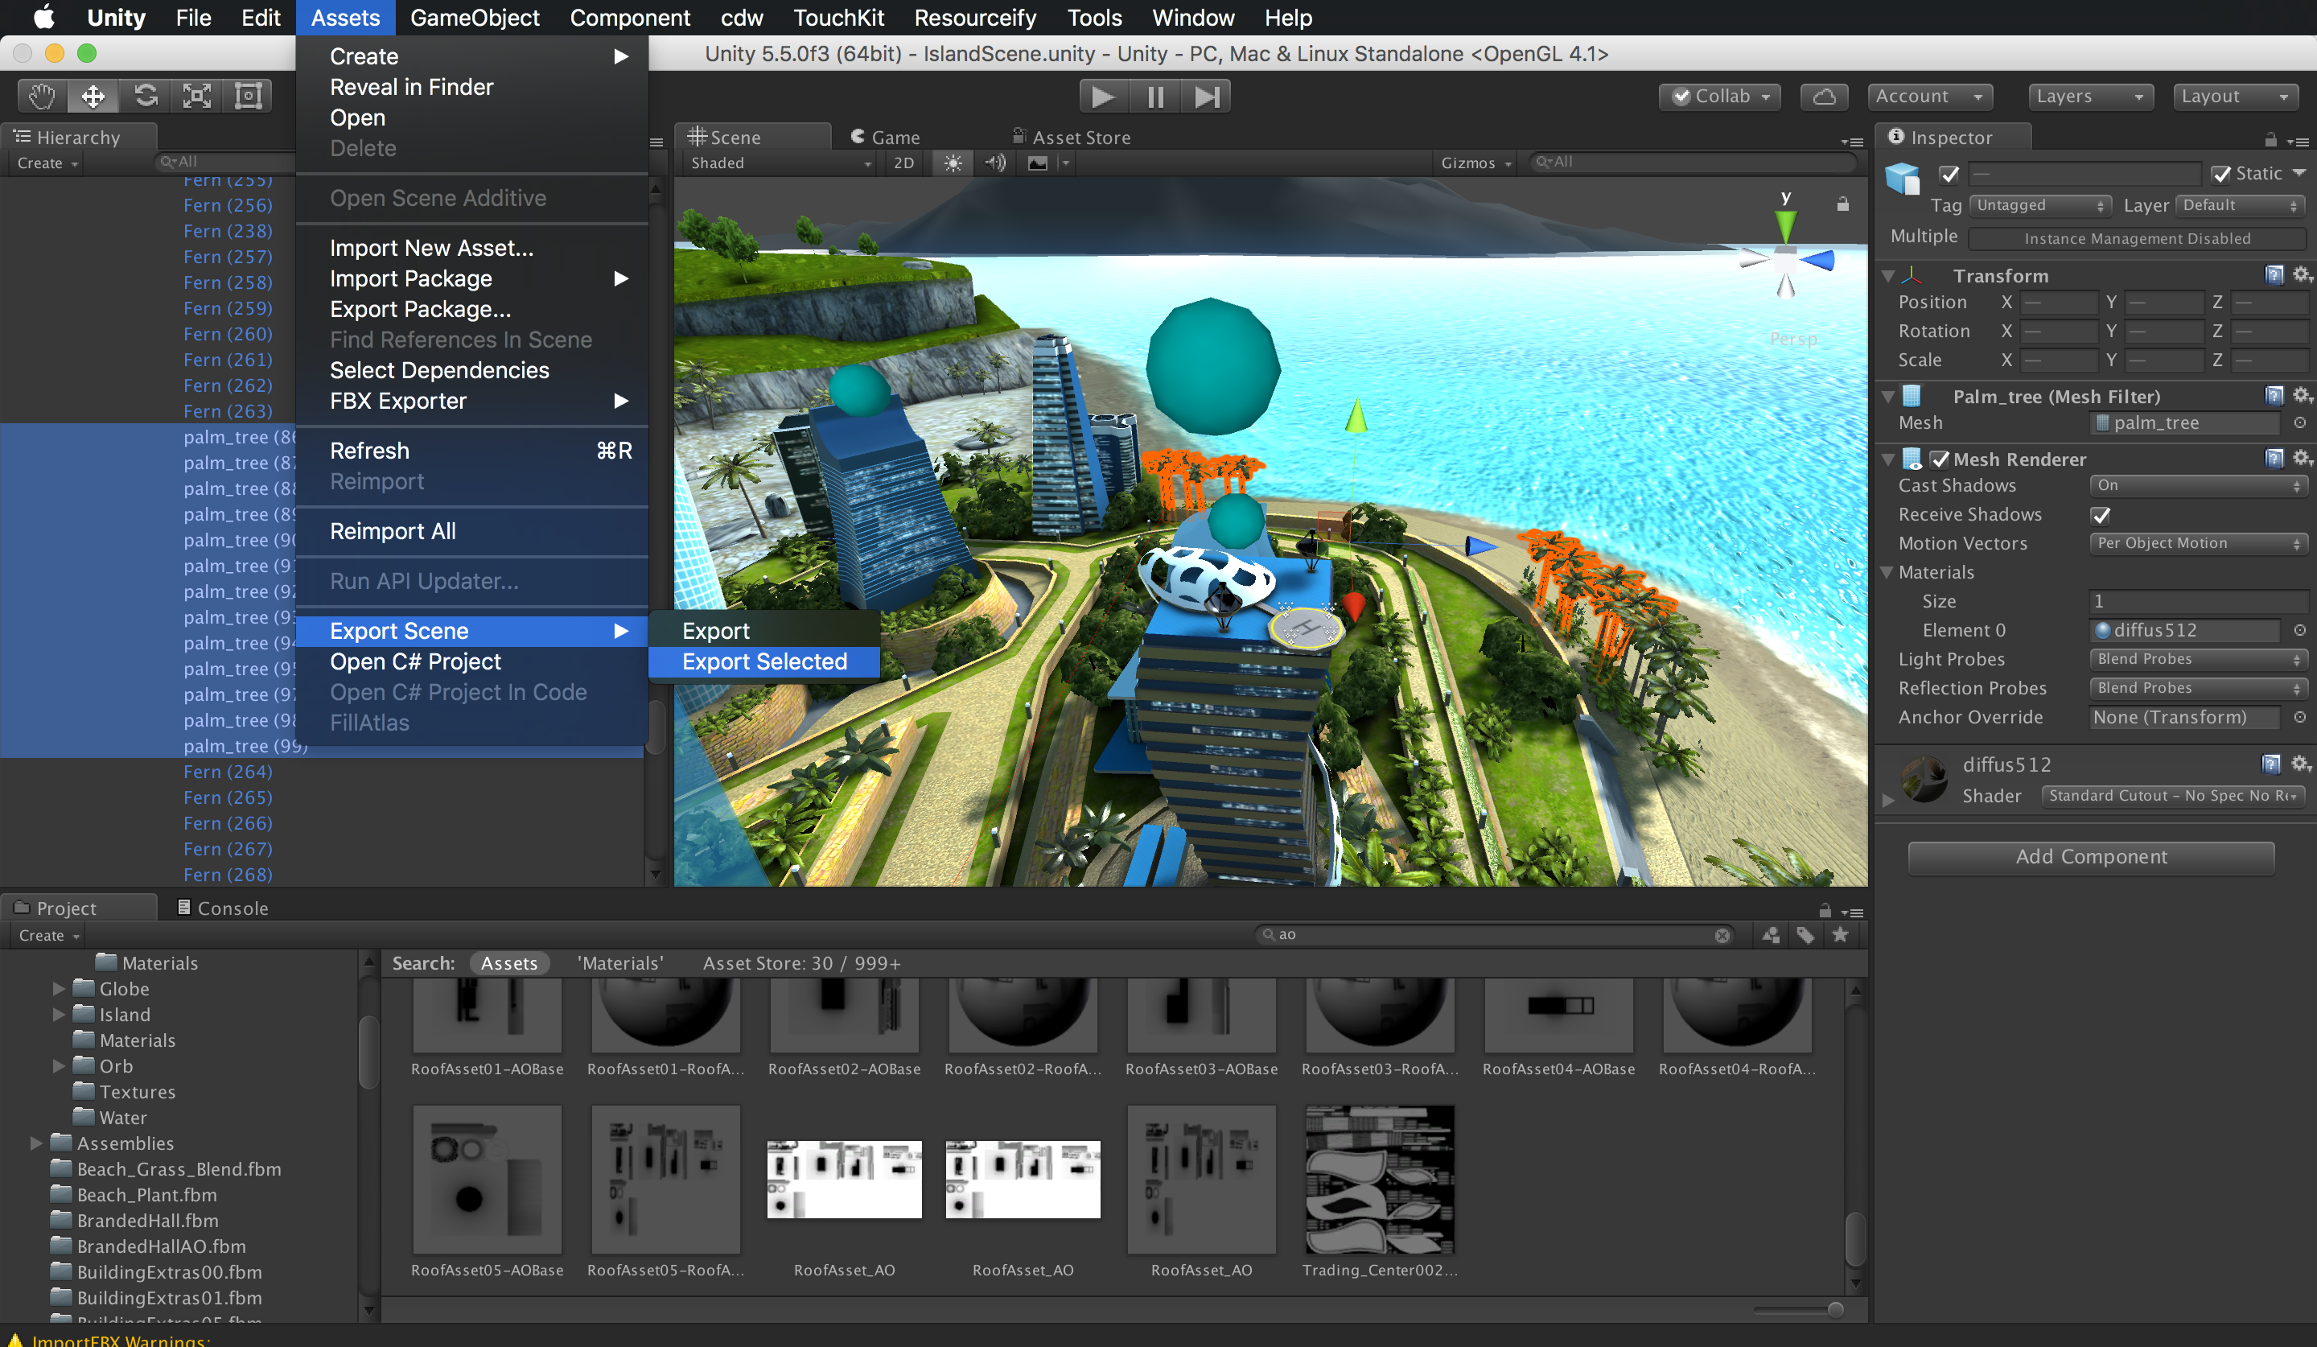Screen dimensions: 2317x1347
Task: Open Shaded draw mode dropdown
Action: [780, 163]
